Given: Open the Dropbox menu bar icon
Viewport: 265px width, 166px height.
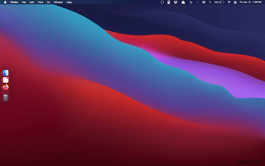Looking at the screenshot, I should 175,2.
